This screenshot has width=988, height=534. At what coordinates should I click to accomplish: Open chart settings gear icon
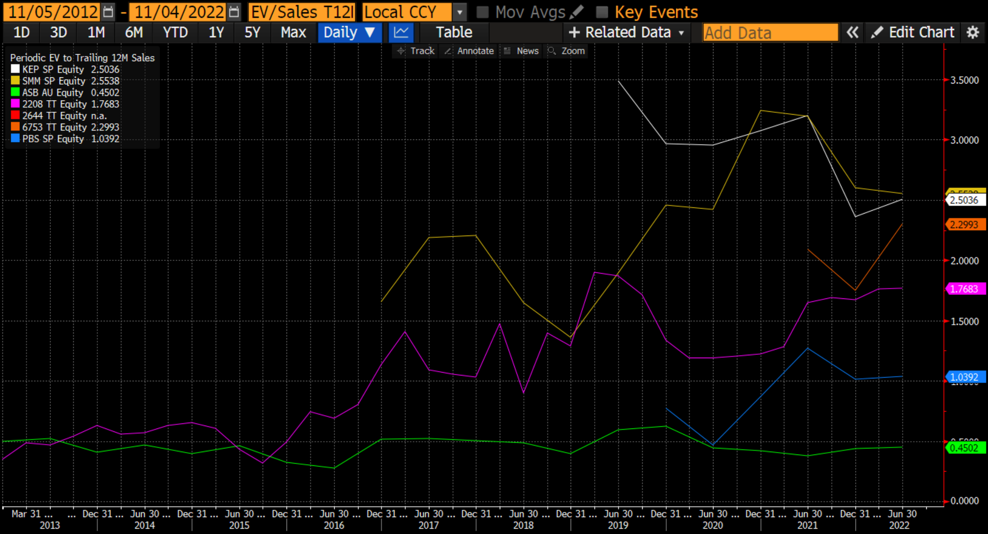click(973, 33)
